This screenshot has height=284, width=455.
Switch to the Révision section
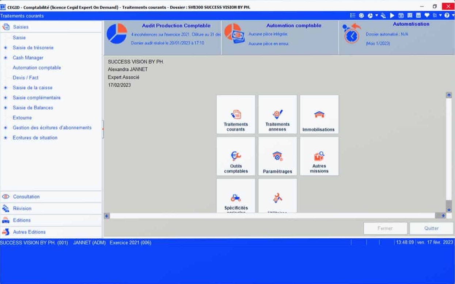coord(51,208)
